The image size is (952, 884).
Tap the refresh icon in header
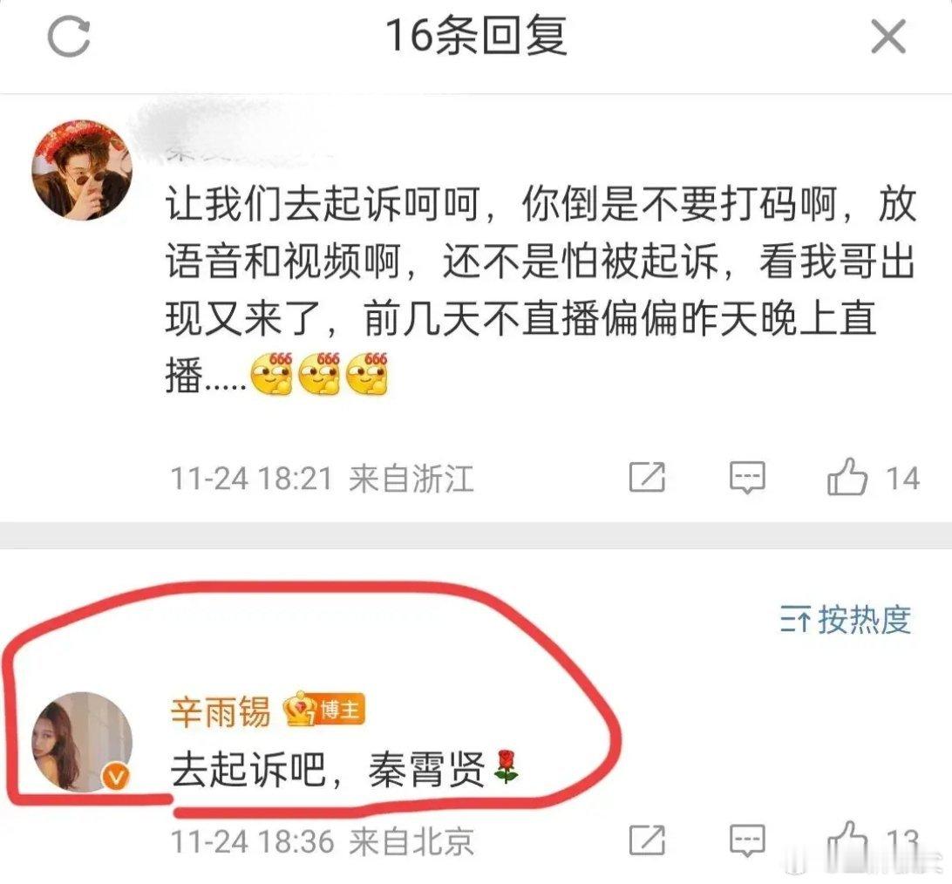pos(69,37)
